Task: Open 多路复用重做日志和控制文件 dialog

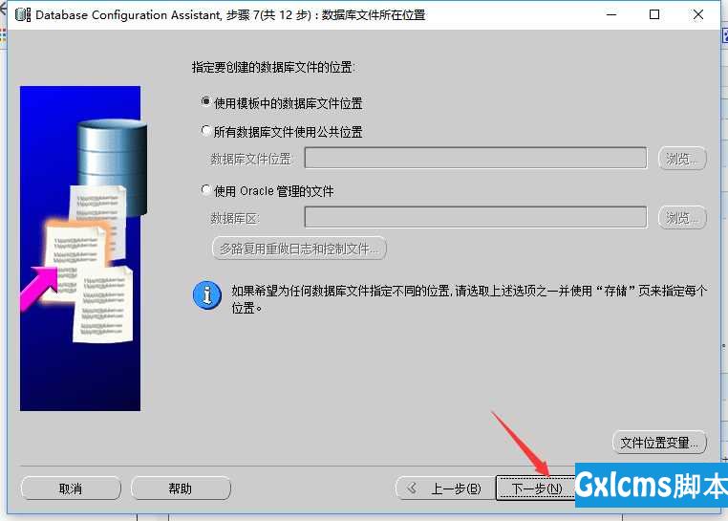Action: coord(299,249)
